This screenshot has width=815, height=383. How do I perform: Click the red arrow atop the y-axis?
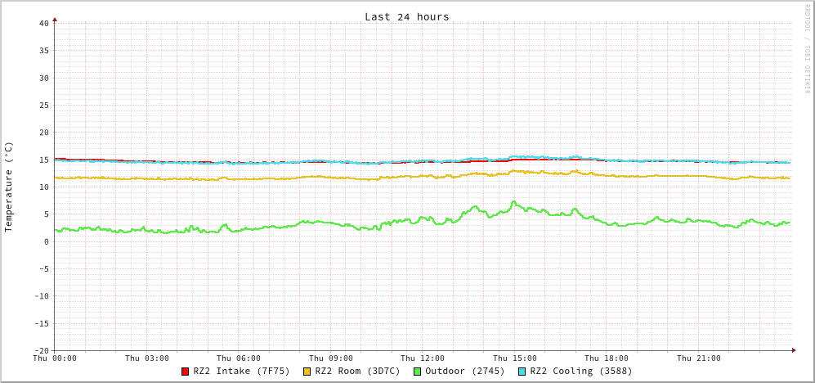55,19
